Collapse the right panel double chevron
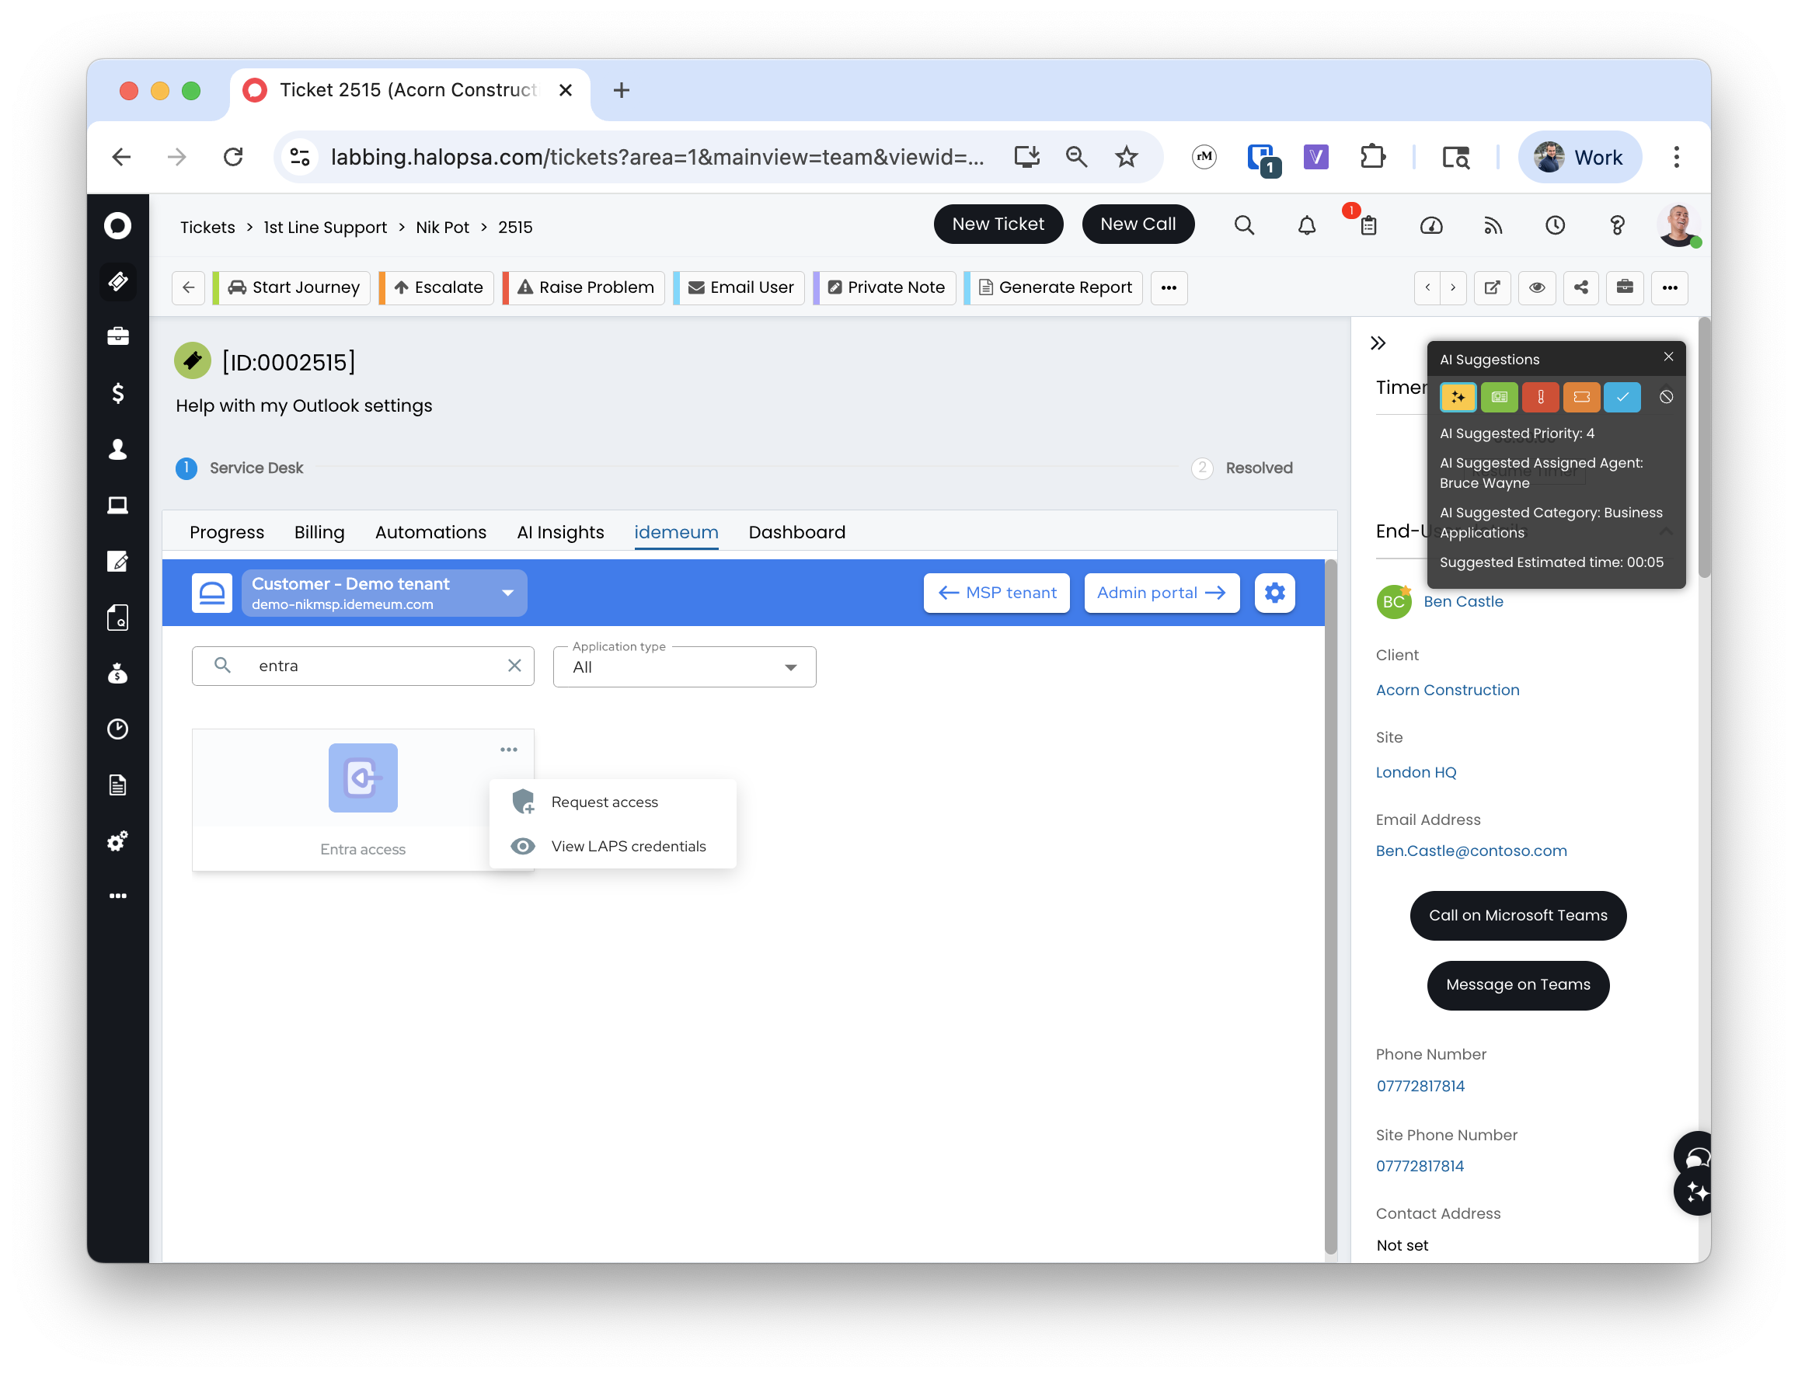Viewport: 1798px width, 1378px height. click(1378, 343)
